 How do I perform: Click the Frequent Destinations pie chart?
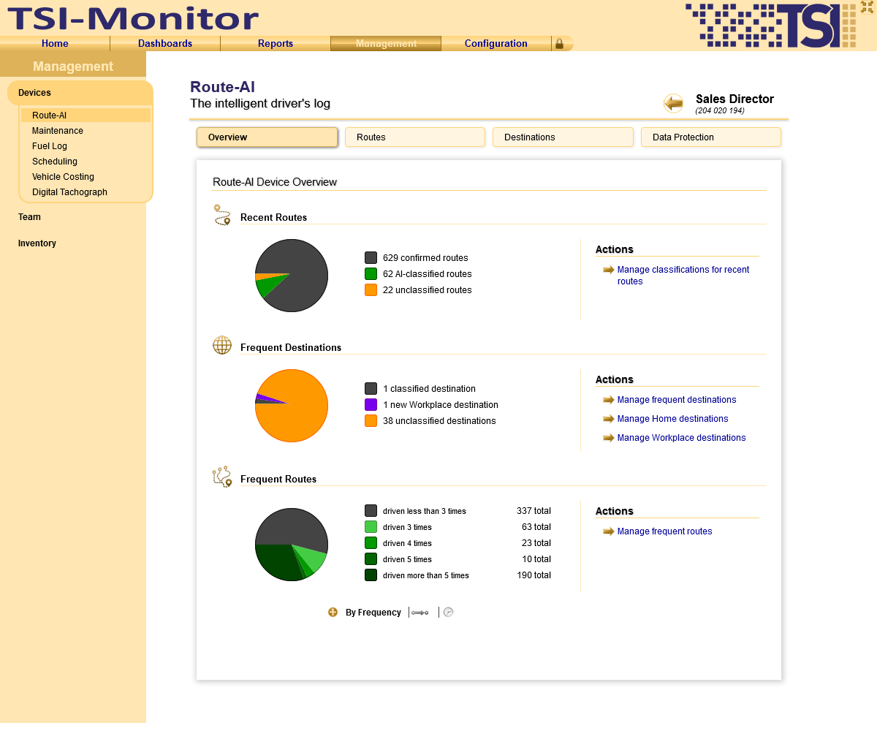point(292,406)
